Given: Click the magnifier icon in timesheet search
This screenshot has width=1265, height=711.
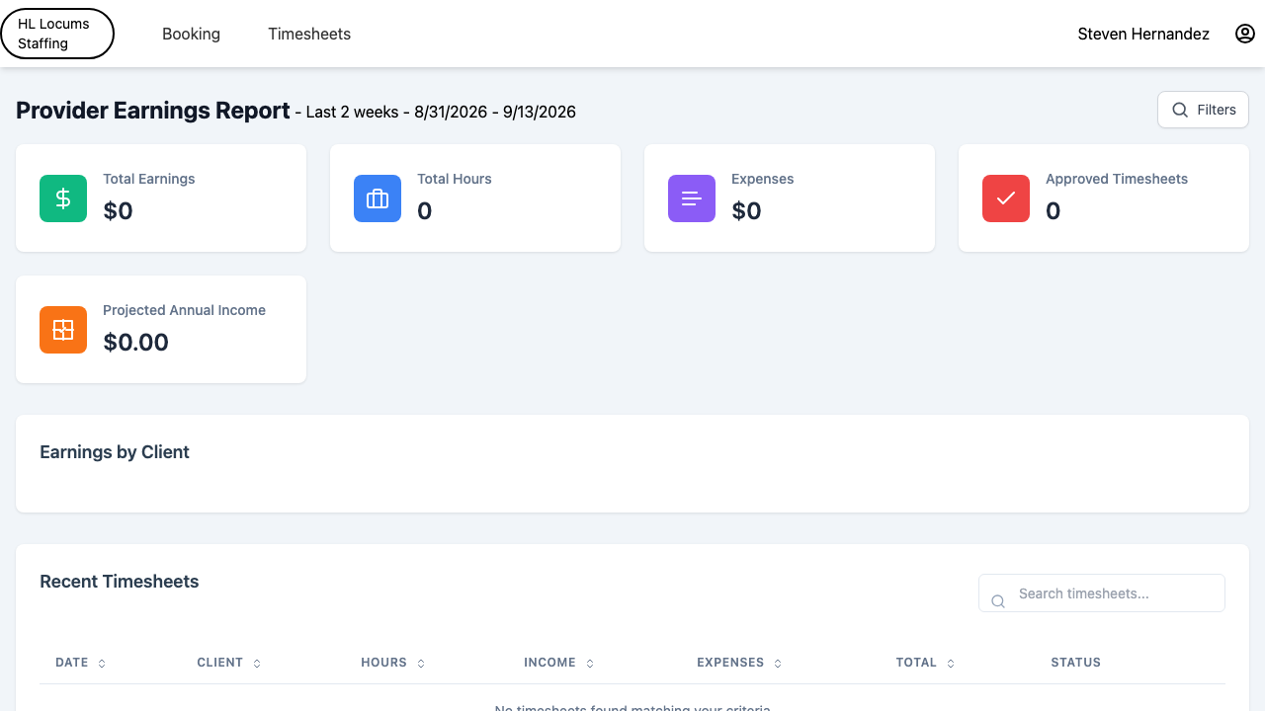Looking at the screenshot, I should (998, 601).
